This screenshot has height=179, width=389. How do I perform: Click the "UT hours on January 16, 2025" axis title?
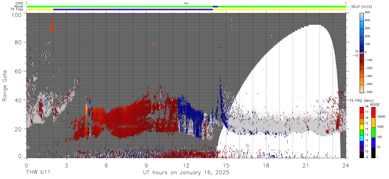coord(186,173)
